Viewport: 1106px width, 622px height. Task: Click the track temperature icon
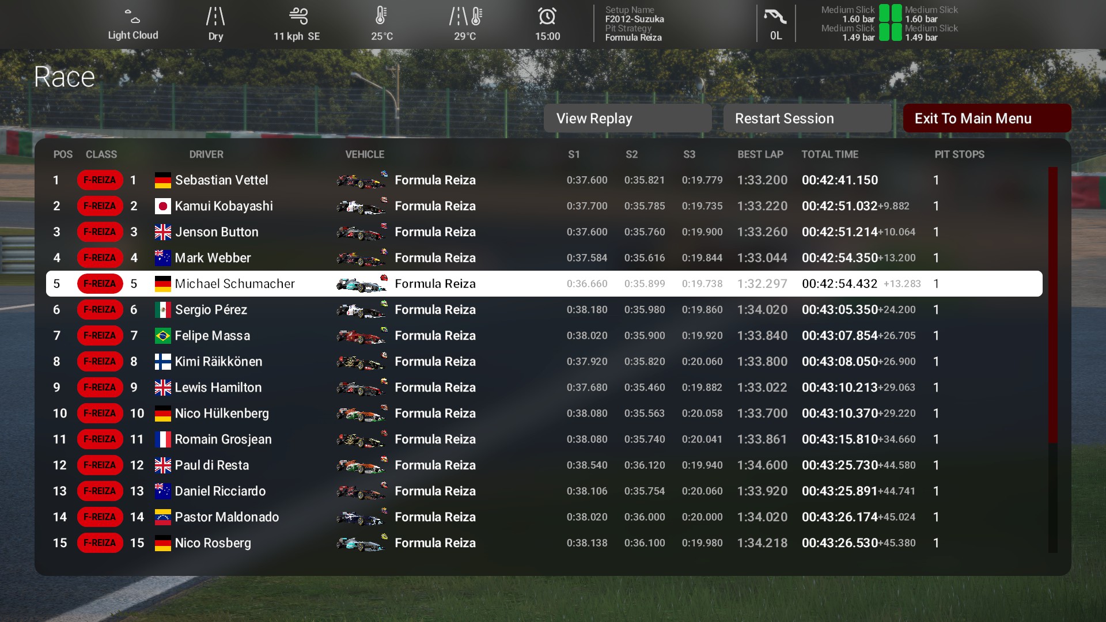[465, 16]
